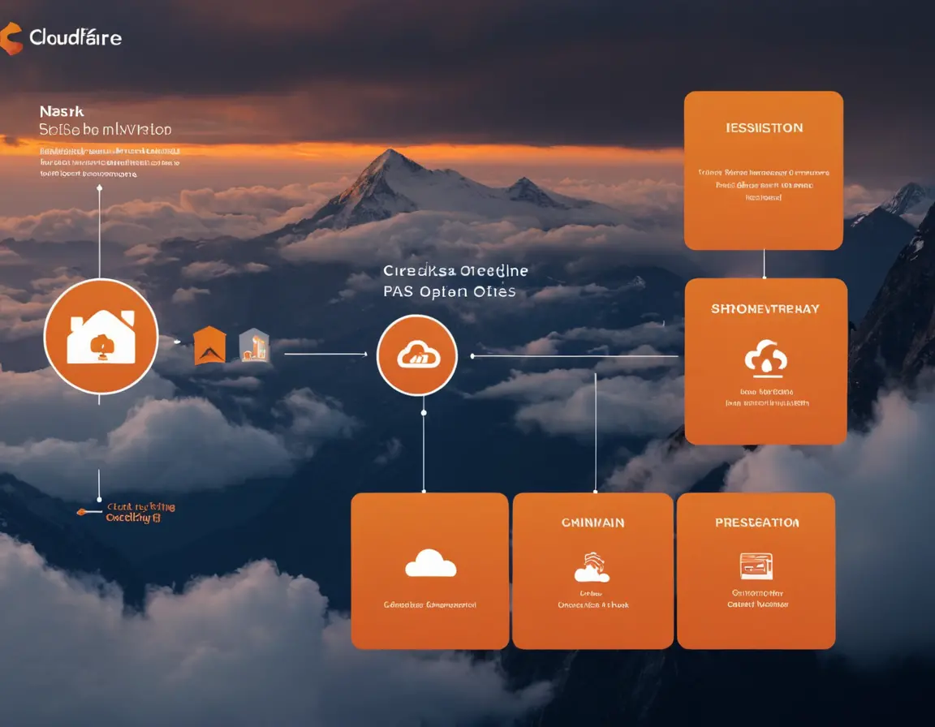935x727 pixels.
Task: Click the caption text under bottom-left cloud
Action: click(430, 604)
